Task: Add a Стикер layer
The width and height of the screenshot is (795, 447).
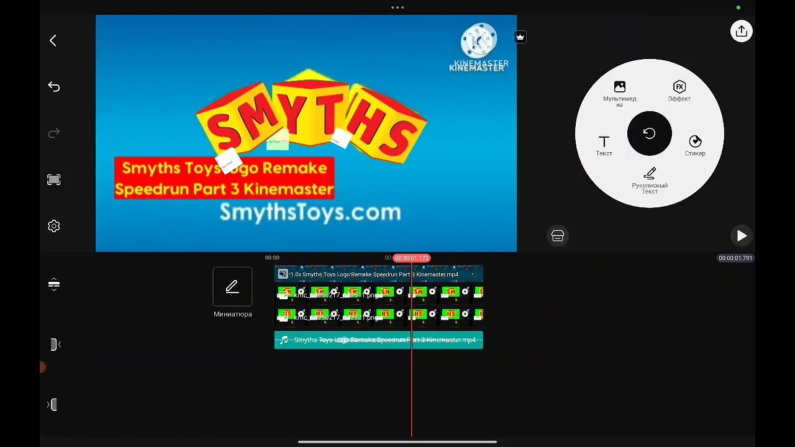Action: pyautogui.click(x=695, y=146)
